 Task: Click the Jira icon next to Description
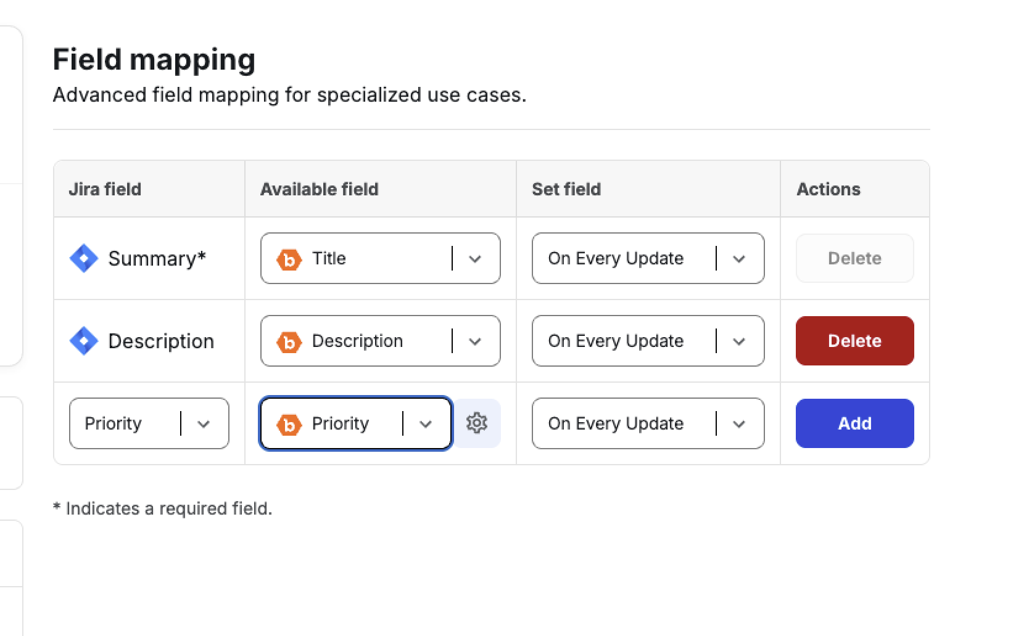point(84,341)
